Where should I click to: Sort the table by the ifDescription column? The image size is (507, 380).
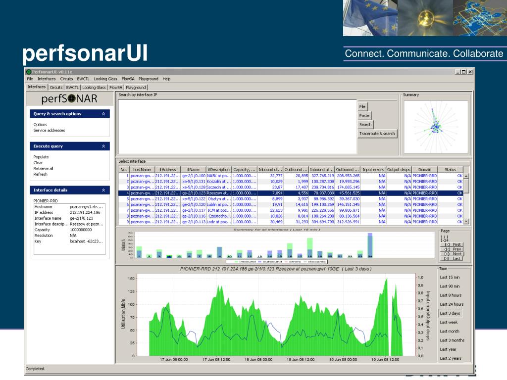click(x=219, y=170)
